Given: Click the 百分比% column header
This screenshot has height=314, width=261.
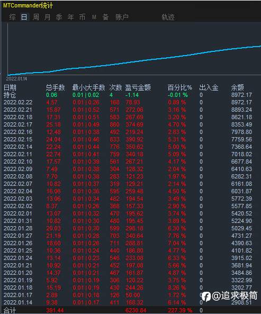Looking at the screenshot, I should click(x=180, y=87).
